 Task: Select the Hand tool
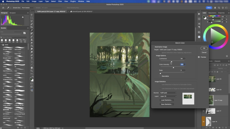point(32,68)
